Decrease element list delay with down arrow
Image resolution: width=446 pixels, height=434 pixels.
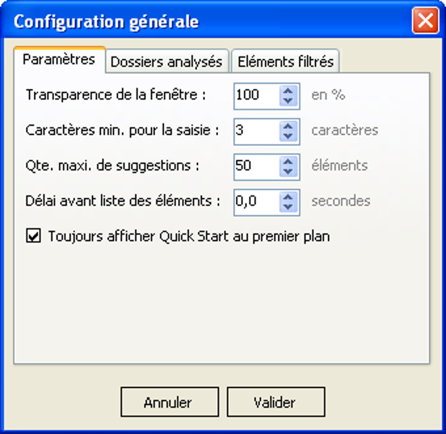[288, 207]
